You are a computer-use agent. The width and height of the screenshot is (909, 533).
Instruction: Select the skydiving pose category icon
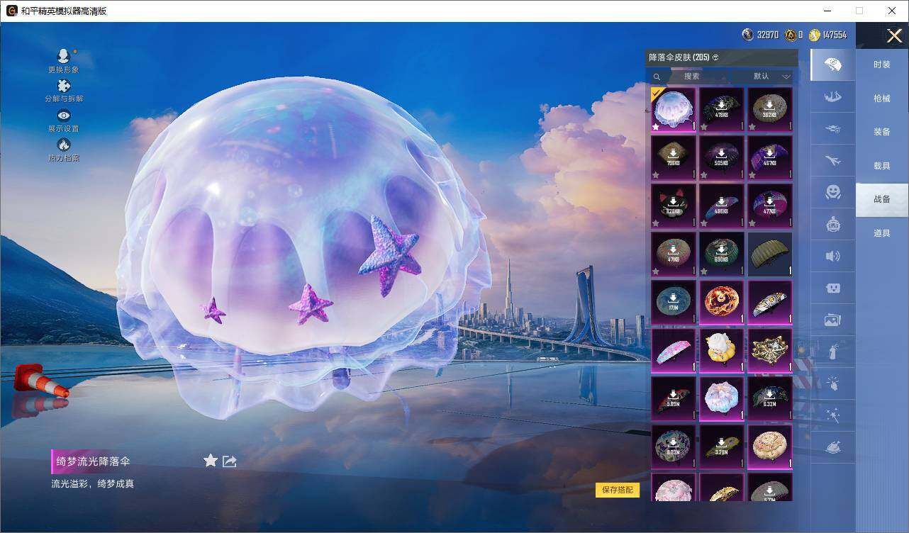833,96
